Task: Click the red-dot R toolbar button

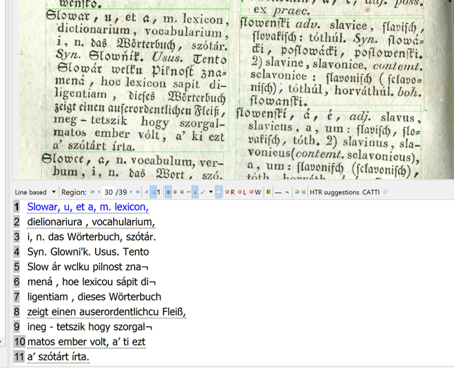Action: click(230, 192)
